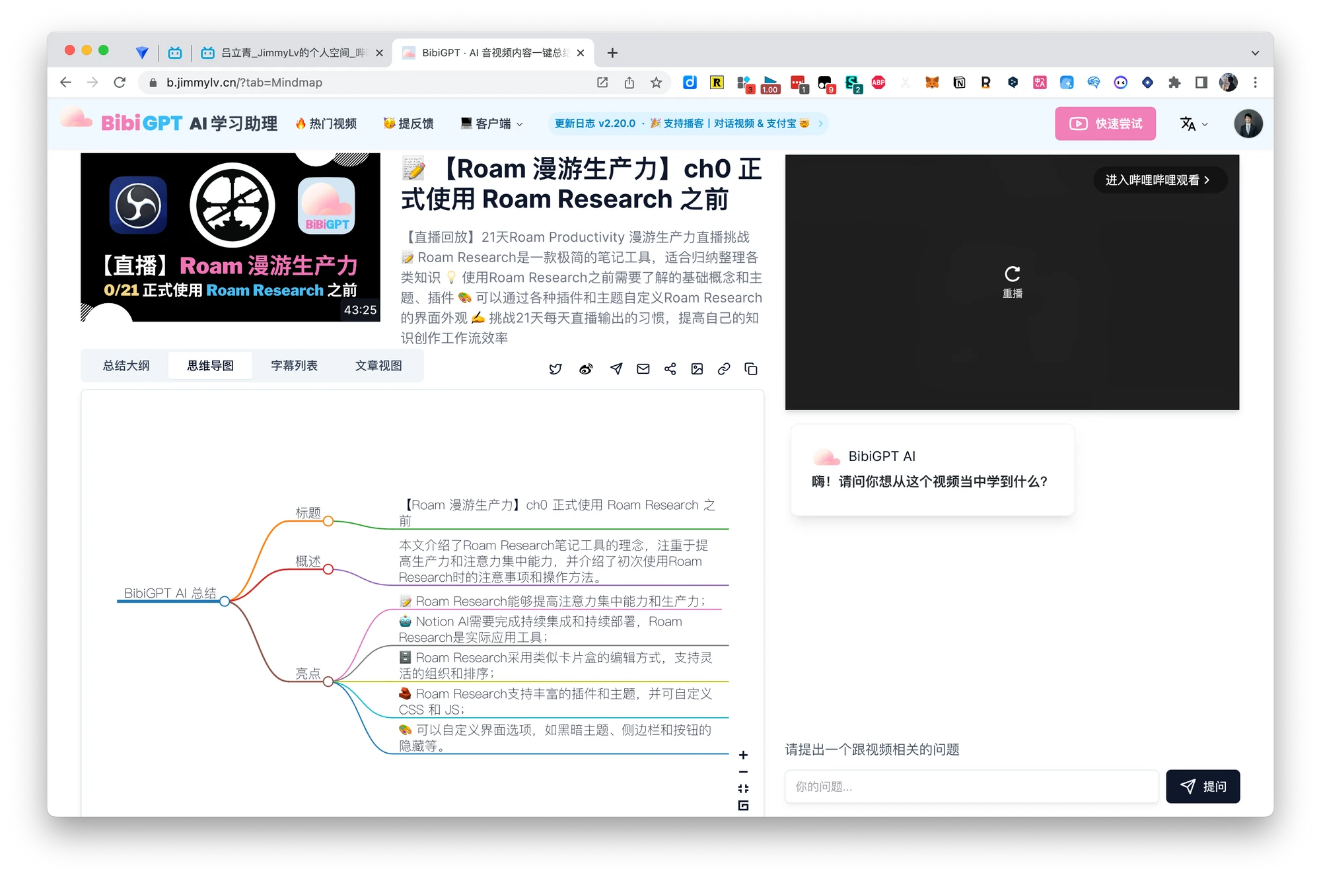Image resolution: width=1321 pixels, height=879 pixels.
Task: Reload the current page
Action: (120, 83)
